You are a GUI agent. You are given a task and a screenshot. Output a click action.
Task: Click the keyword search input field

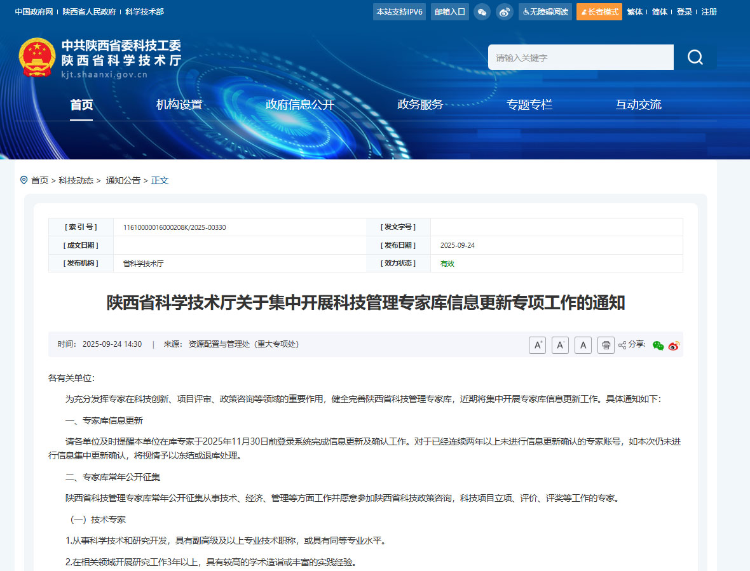572,57
